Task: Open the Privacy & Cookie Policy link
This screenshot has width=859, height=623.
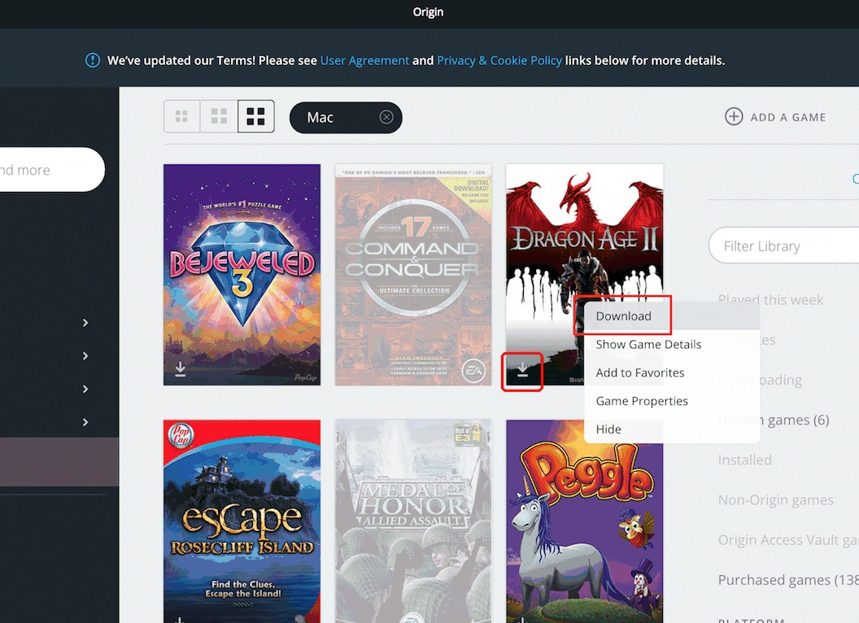Action: 499,60
